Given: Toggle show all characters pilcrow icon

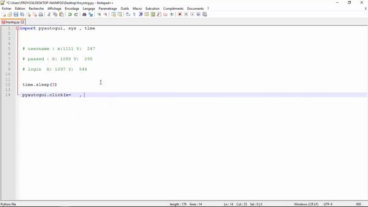Looking at the screenshot, I should (x=134, y=14).
